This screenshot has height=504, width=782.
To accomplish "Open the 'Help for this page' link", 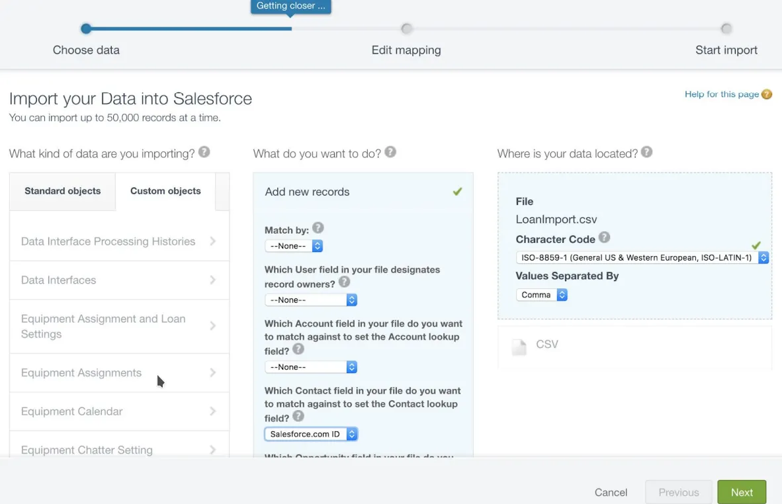I will tap(722, 94).
